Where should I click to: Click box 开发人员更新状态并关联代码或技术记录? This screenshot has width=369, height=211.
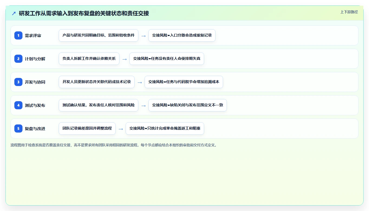[x=97, y=82]
